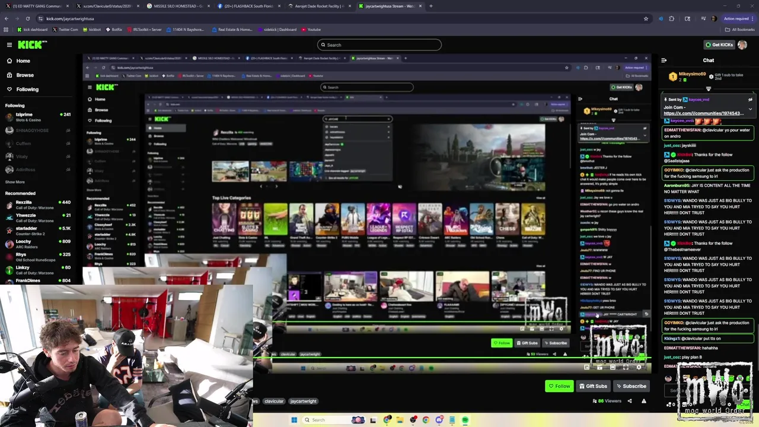759x427 pixels.
Task: Click the share icon beside viewer count
Action: [x=630, y=401]
